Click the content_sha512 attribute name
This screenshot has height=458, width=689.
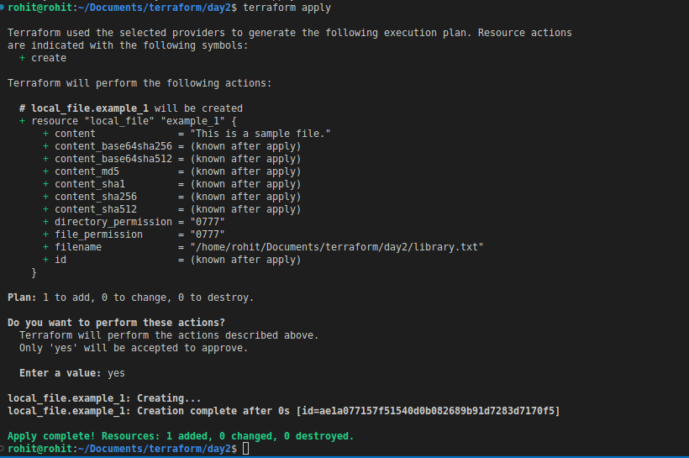coord(96,209)
